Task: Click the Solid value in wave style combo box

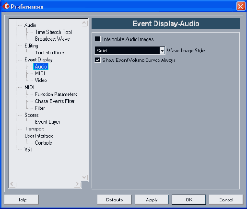Action: [x=127, y=51]
